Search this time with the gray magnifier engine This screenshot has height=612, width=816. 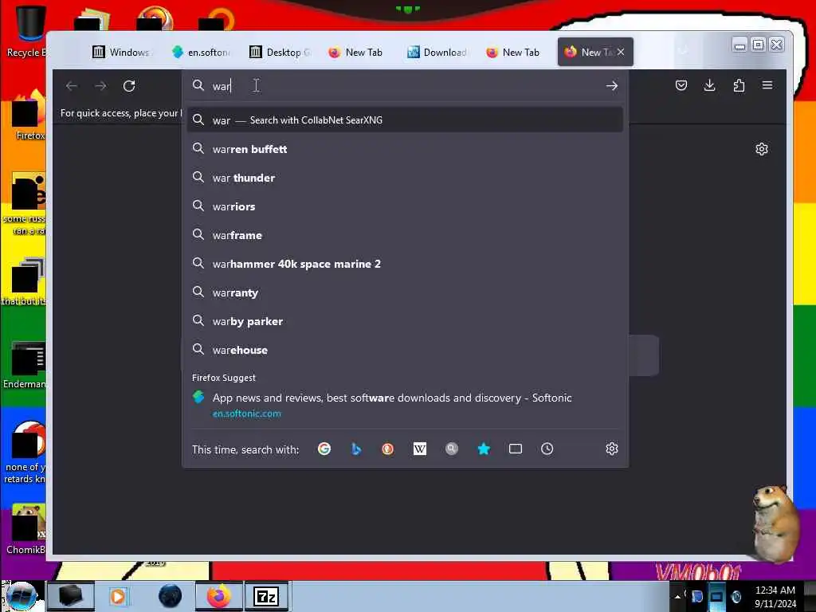[452, 449]
